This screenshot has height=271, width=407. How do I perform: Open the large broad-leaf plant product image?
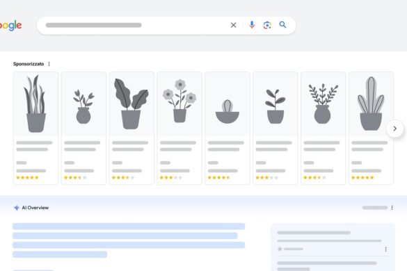click(x=131, y=104)
